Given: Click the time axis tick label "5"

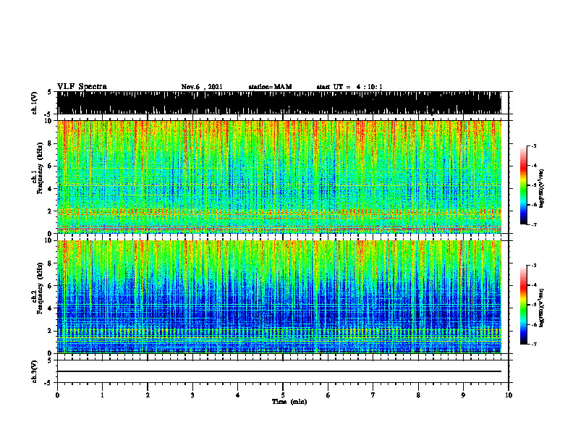Looking at the screenshot, I should coord(283,395).
